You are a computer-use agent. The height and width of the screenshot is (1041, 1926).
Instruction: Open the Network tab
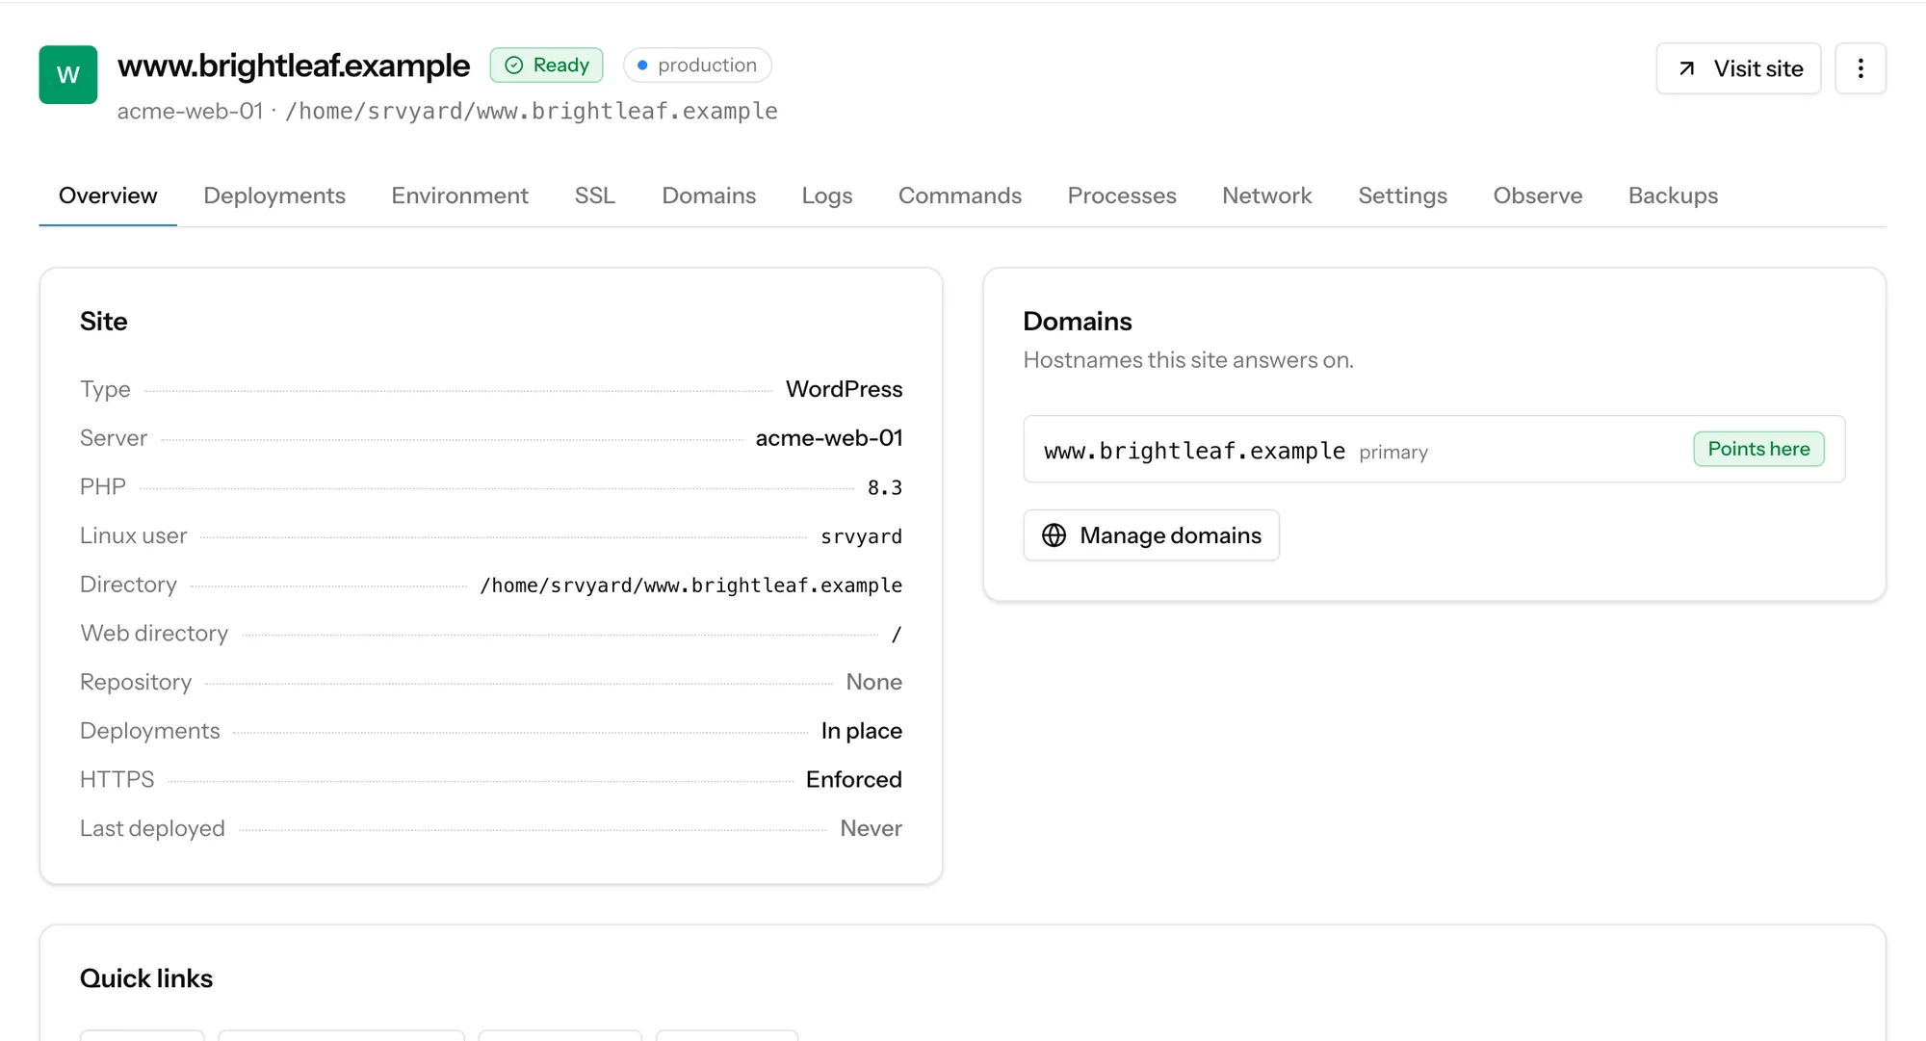click(x=1267, y=195)
